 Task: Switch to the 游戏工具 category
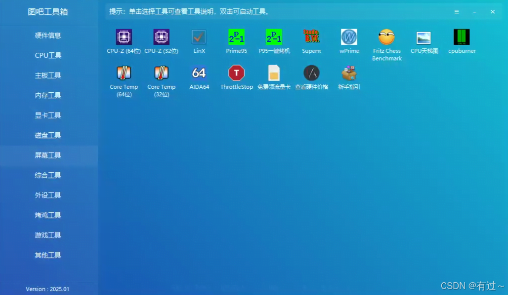(48, 235)
